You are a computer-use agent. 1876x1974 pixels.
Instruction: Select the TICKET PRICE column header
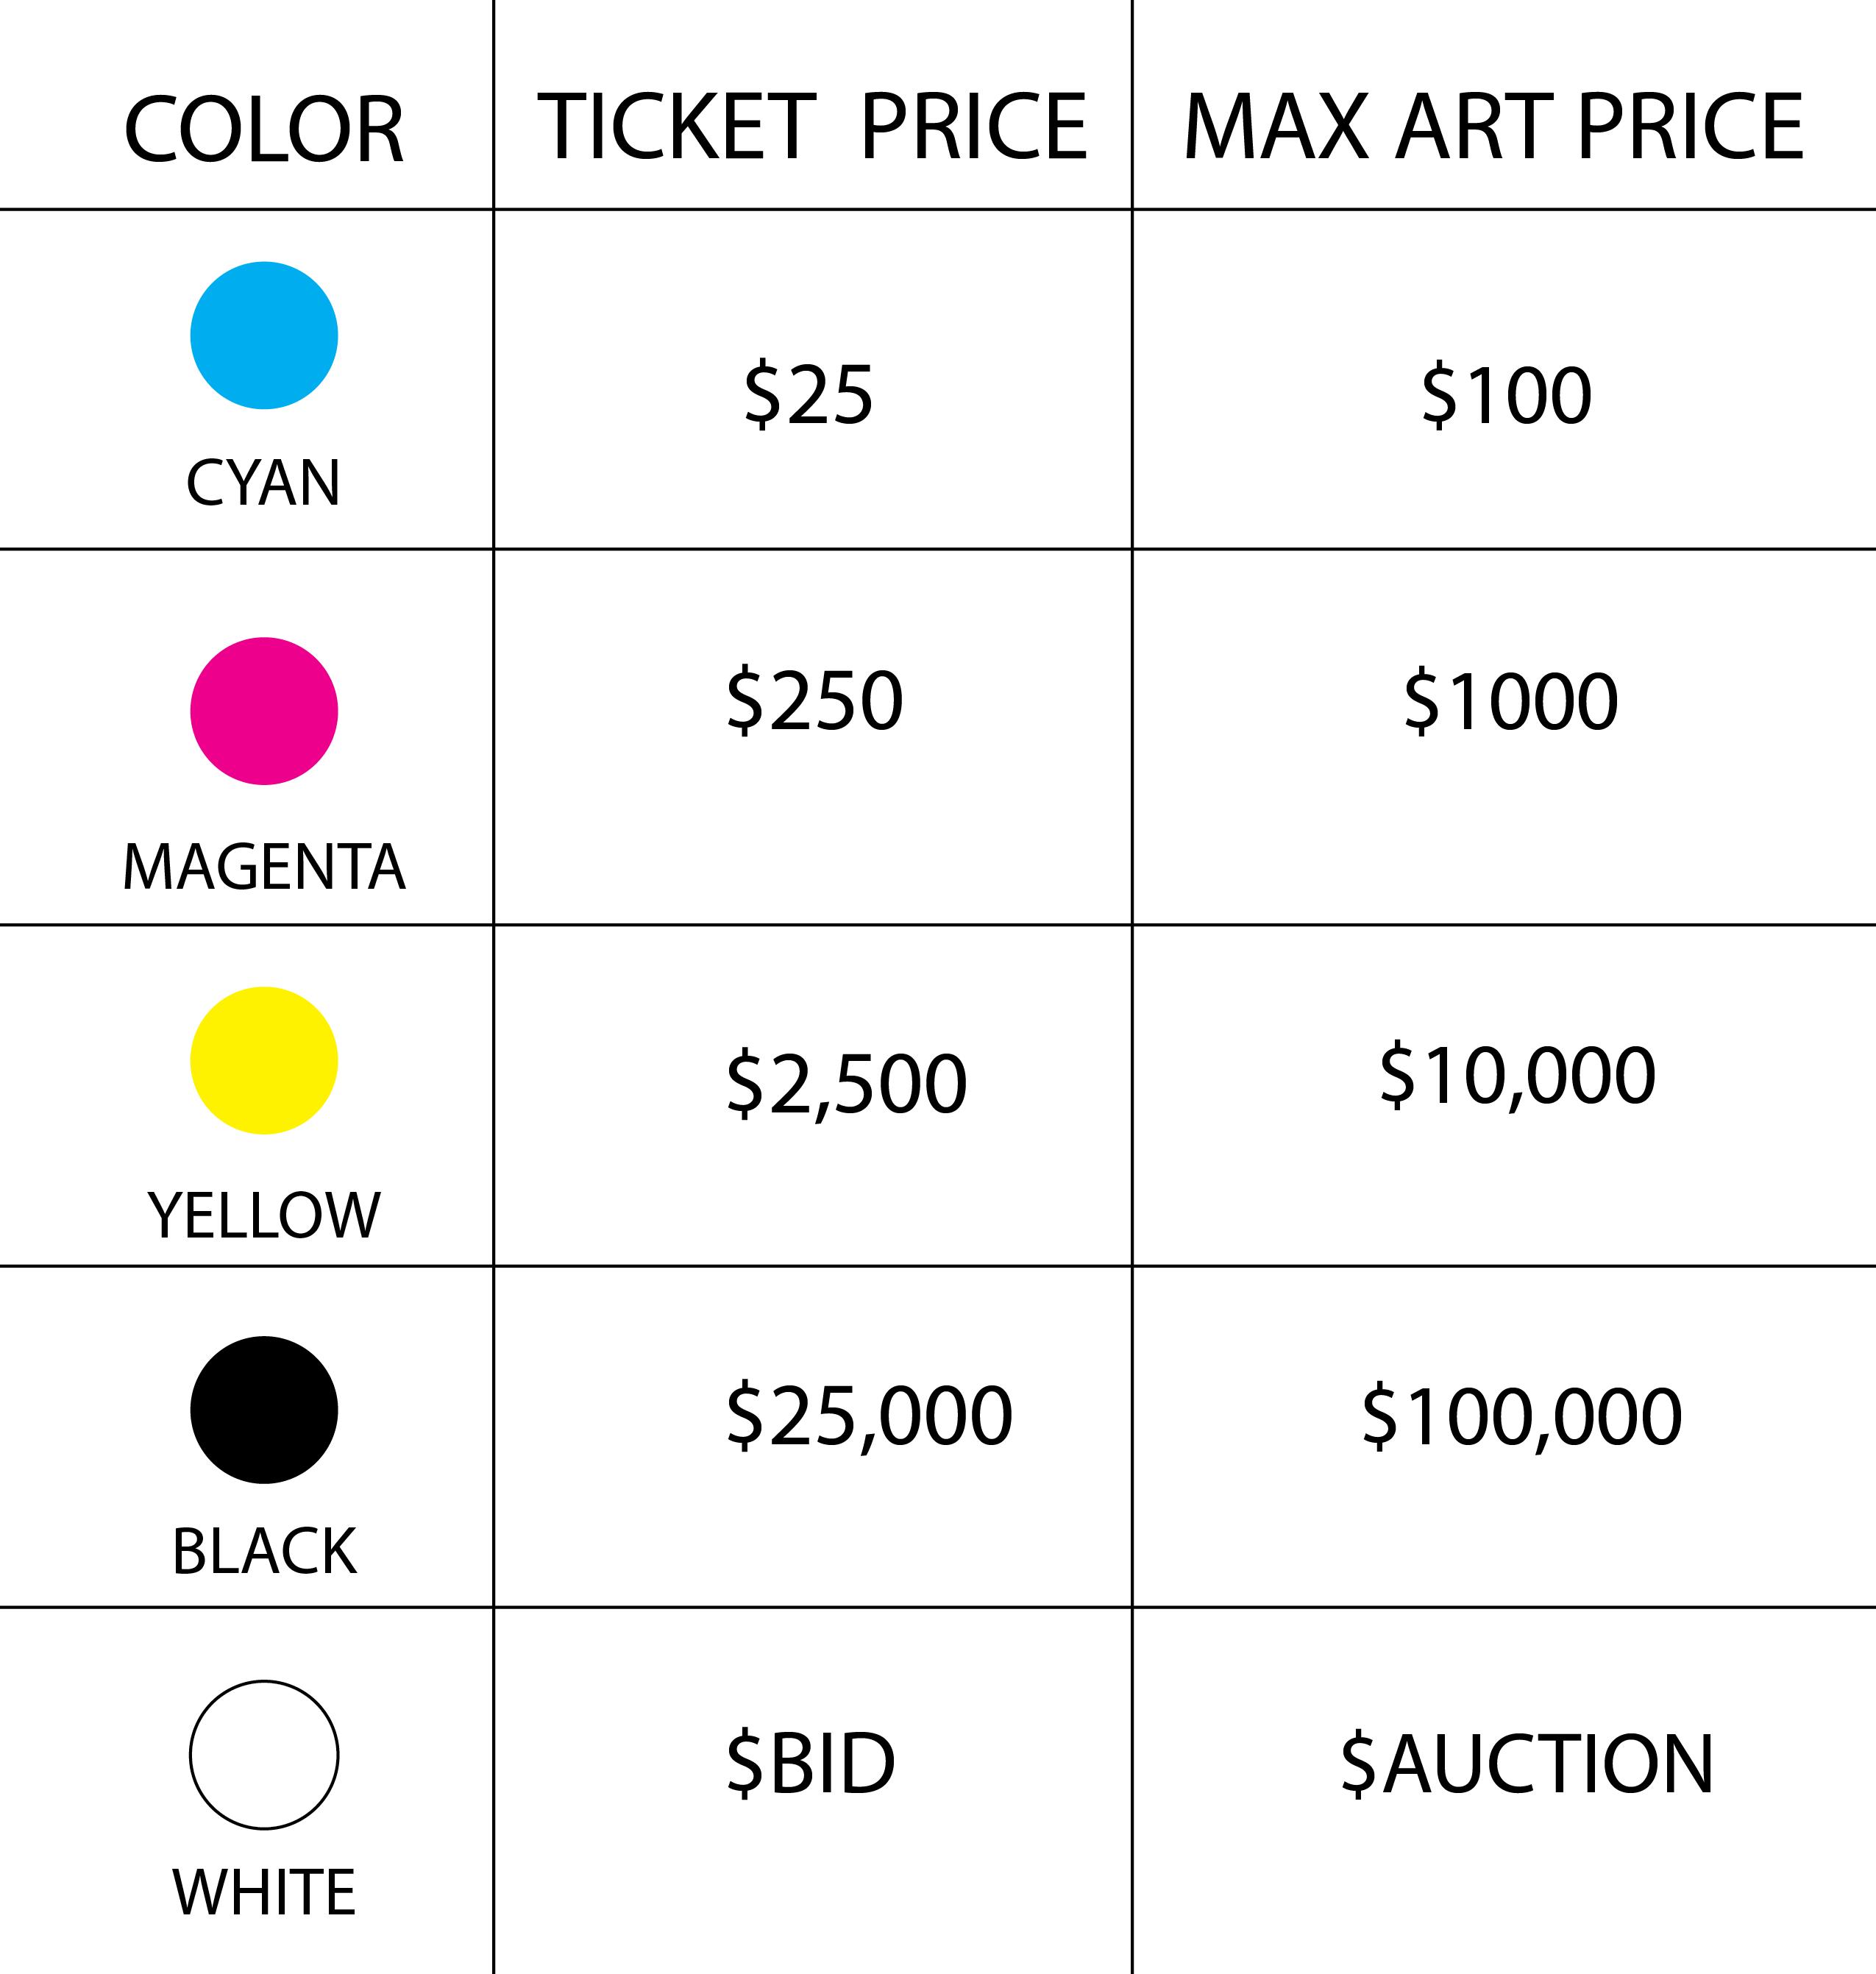(812, 126)
